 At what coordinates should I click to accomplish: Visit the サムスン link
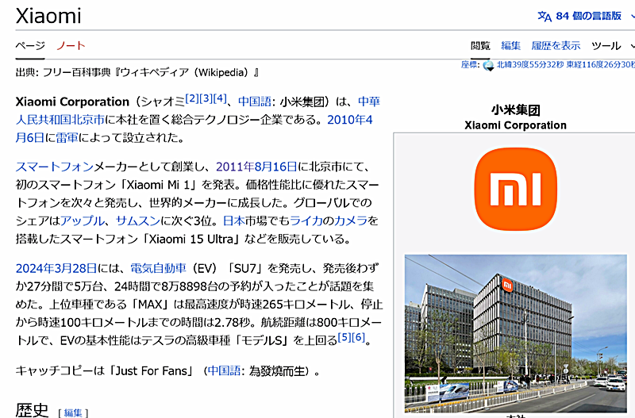[138, 221]
